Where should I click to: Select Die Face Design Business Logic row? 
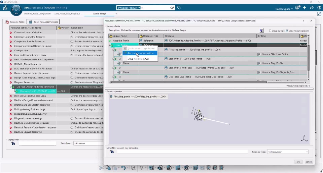(x=57, y=96)
